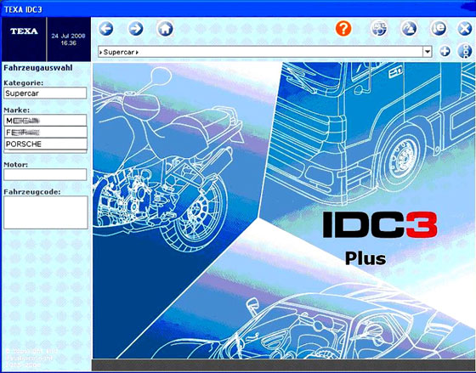476x373 pixels.
Task: Click the TEXA IDC3 window title bar
Action: [238, 9]
